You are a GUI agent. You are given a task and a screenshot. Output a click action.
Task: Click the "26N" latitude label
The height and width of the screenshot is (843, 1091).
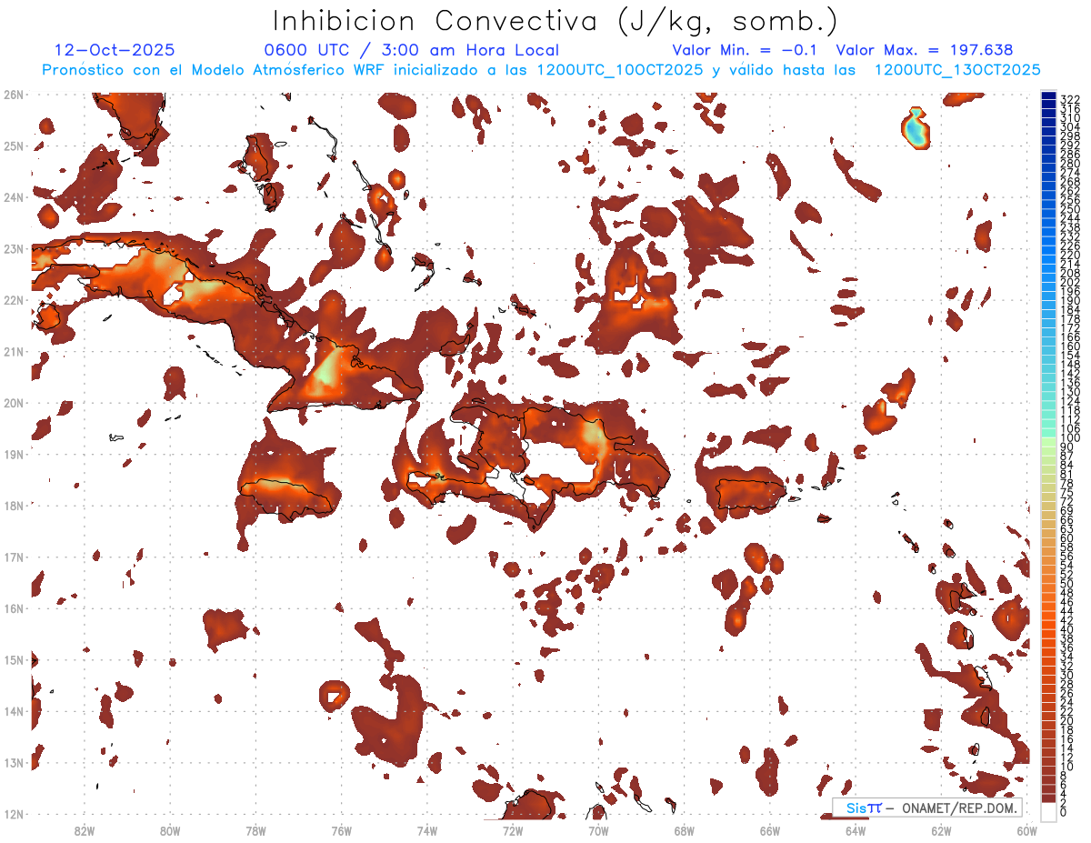(14, 94)
